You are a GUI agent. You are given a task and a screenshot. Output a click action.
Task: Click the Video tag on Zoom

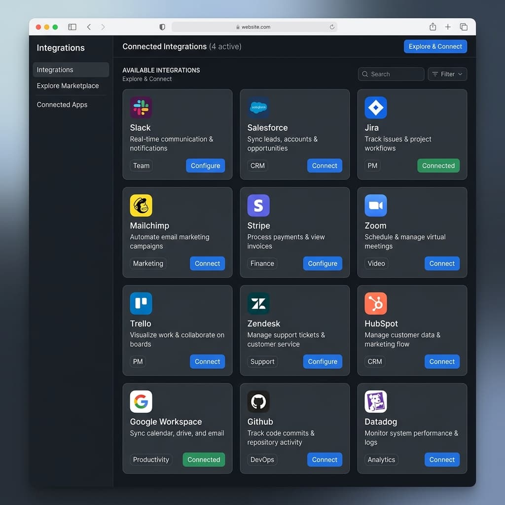(x=376, y=263)
